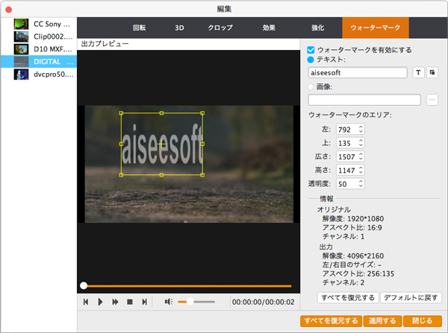Open the text font T icon

pyautogui.click(x=418, y=72)
